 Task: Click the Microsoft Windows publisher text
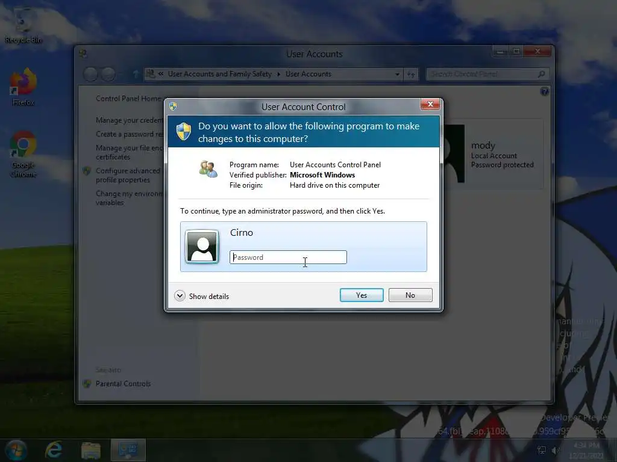pos(322,175)
